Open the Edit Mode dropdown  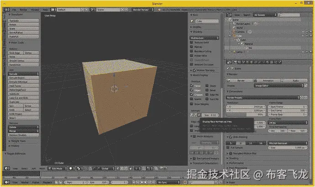[x=57, y=168]
